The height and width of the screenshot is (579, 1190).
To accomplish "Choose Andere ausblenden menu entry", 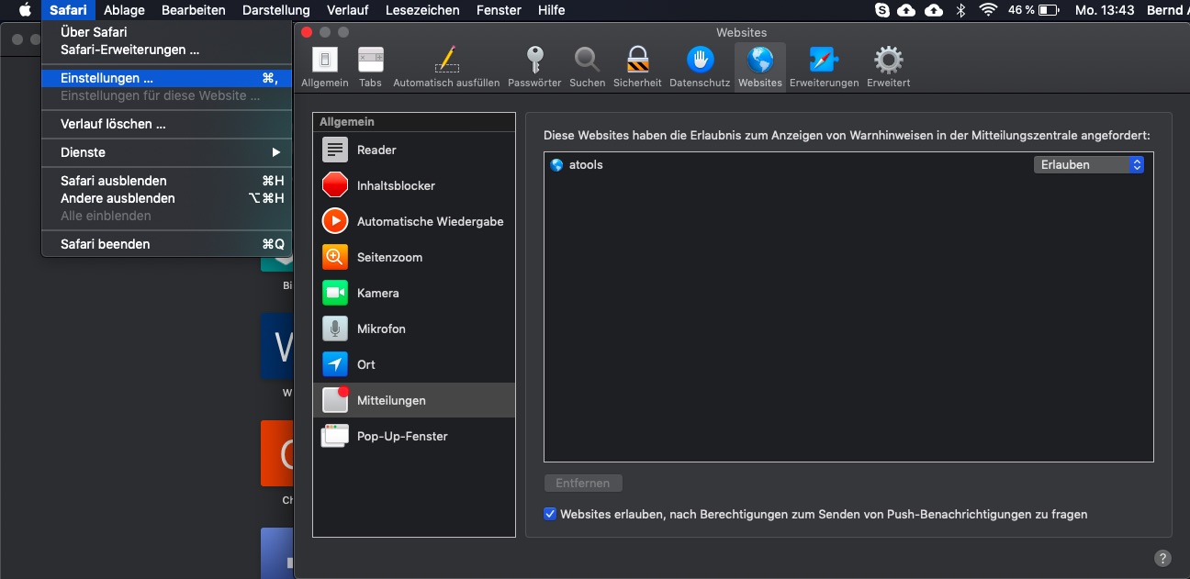I will coord(166,198).
